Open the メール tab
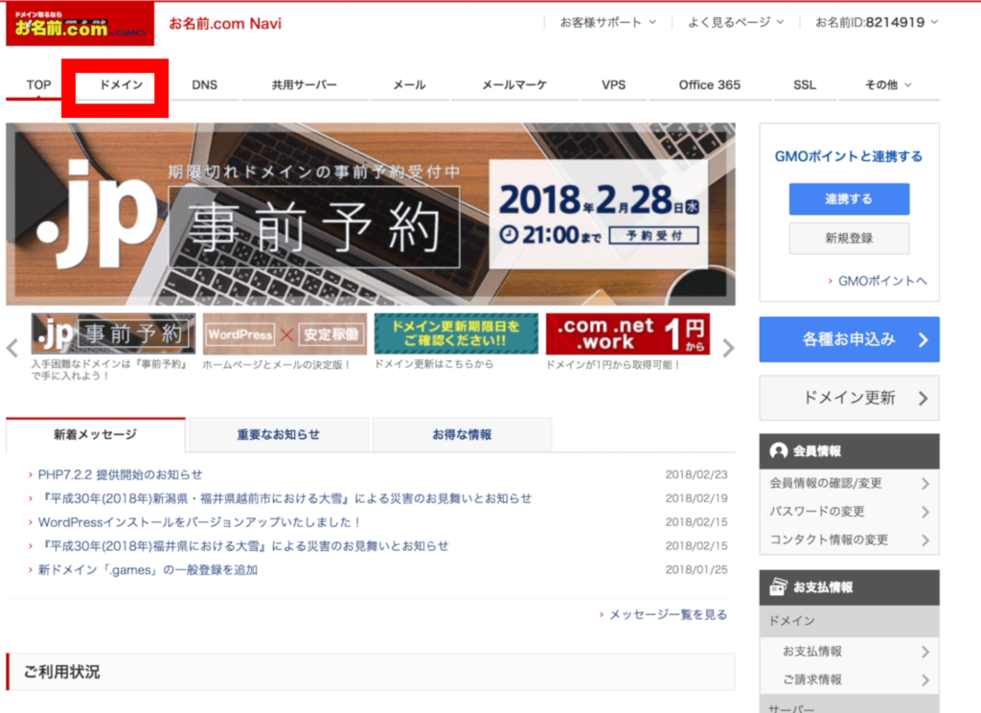Image resolution: width=981 pixels, height=713 pixels. pyautogui.click(x=409, y=84)
